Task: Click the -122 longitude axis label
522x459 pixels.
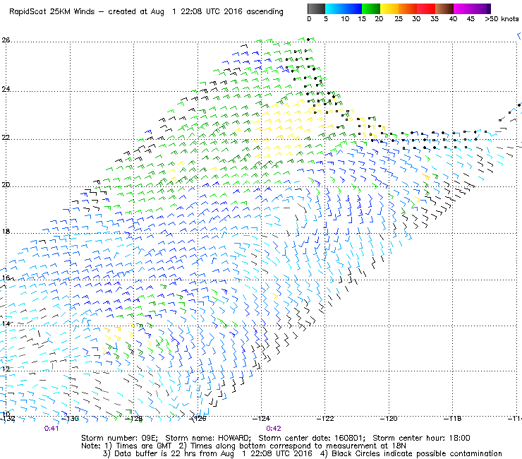Action: (325, 419)
